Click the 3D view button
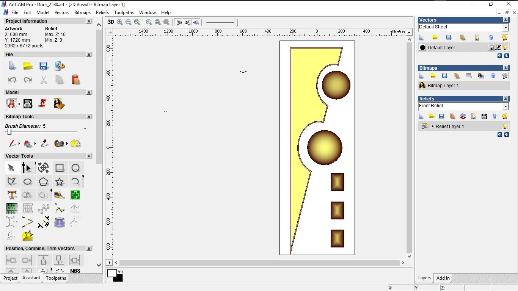The height and width of the screenshot is (291, 518). pos(111,22)
